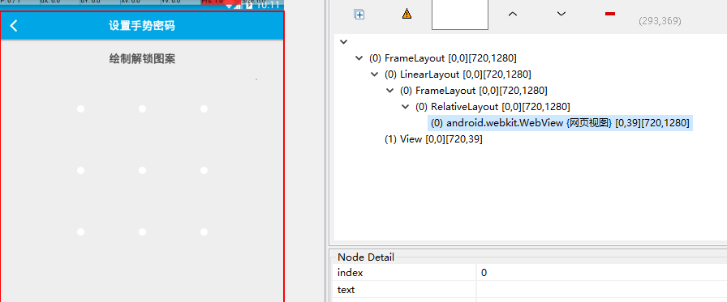This screenshot has width=727, height=302.
Task: Go to previous search result arrow
Action: [x=512, y=15]
